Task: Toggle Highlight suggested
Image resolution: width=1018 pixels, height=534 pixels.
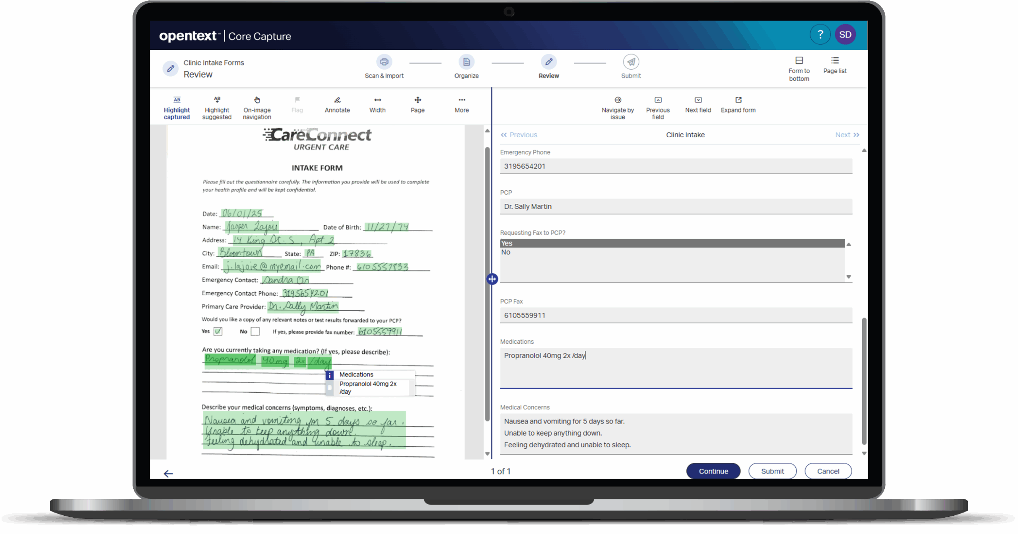Action: 217,108
